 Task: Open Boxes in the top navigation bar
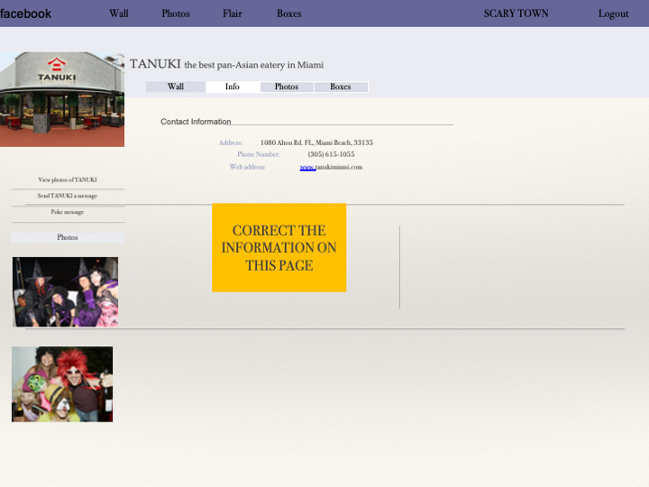pos(289,14)
